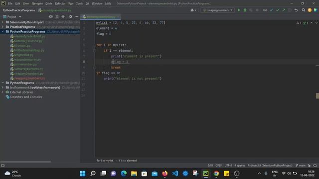Open the File menu
319x179 pixels.
(10, 3)
